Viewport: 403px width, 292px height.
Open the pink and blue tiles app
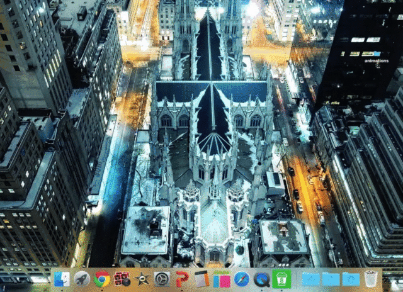[x=222, y=279]
